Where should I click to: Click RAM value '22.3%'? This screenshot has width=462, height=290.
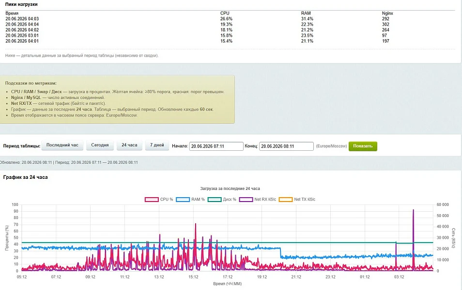(x=307, y=25)
